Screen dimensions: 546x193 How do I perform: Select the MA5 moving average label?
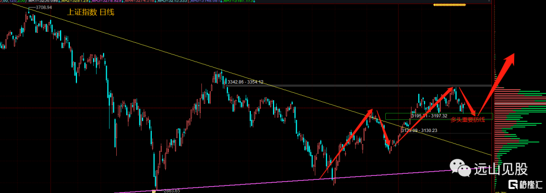tap(172, 2)
